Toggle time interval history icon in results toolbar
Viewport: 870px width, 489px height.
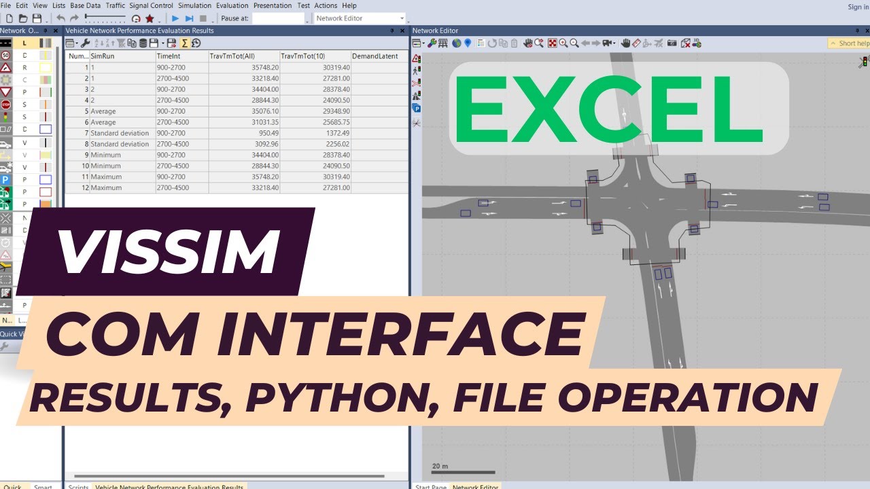coord(196,43)
